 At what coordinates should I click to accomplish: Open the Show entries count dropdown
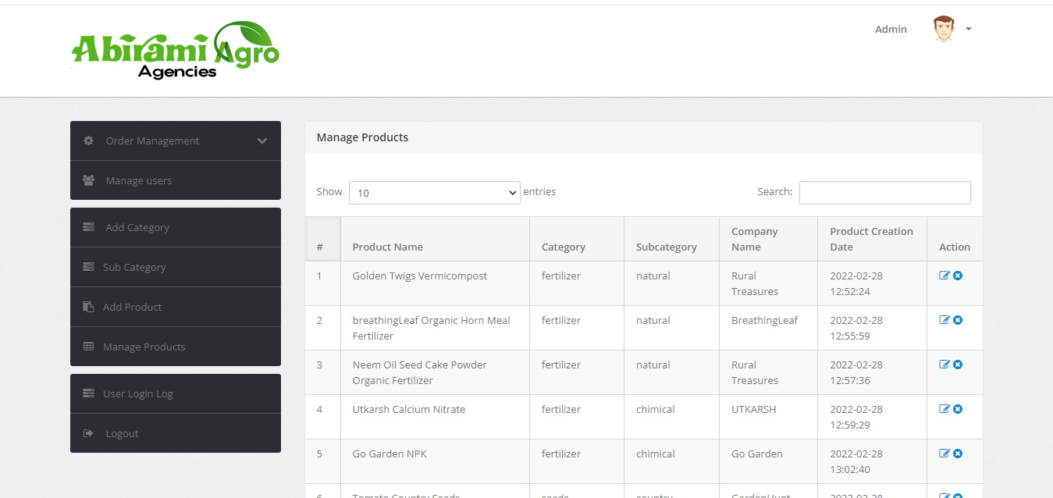tap(434, 193)
